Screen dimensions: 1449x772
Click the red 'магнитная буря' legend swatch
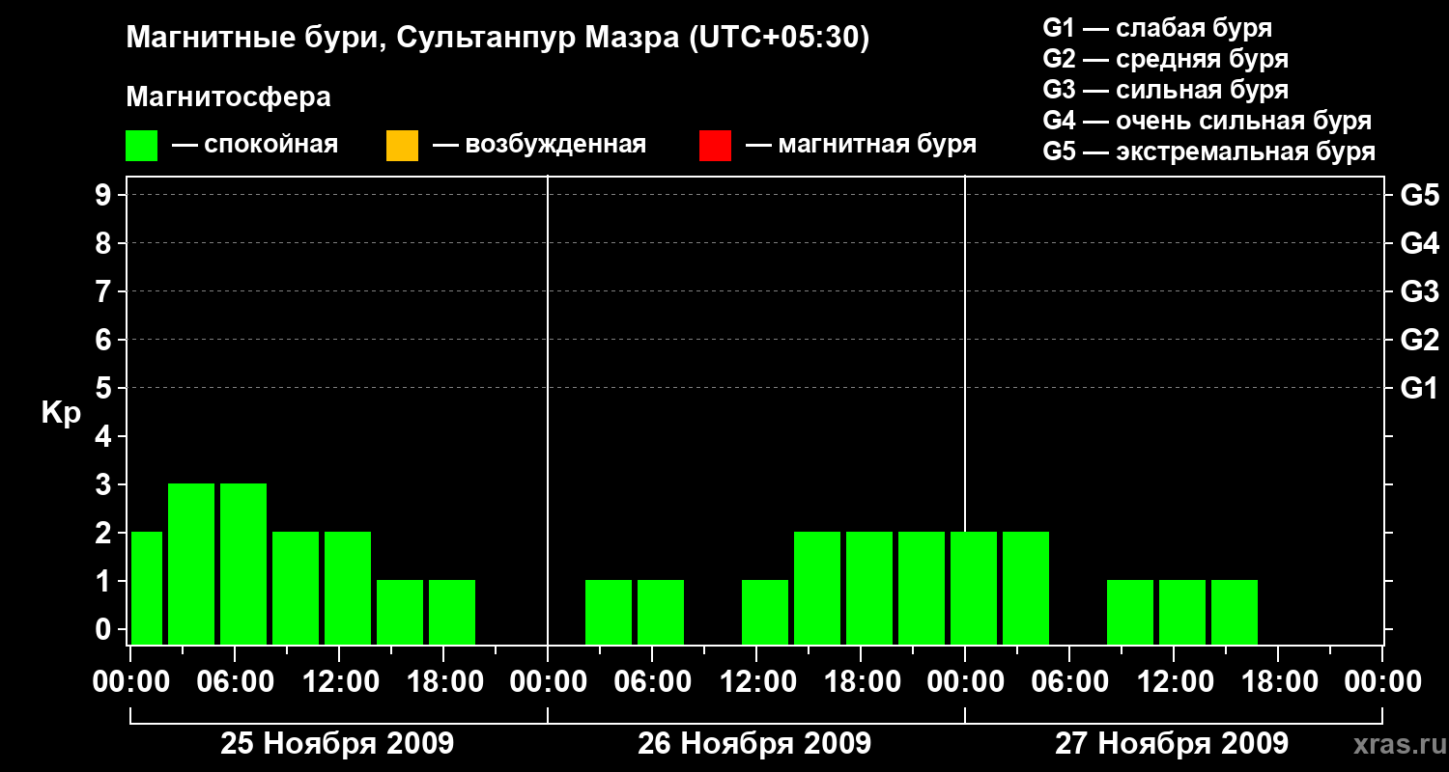click(715, 146)
